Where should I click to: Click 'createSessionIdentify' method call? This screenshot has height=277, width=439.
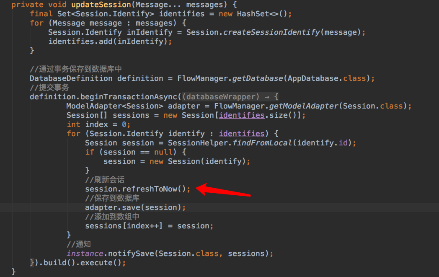click(x=271, y=33)
